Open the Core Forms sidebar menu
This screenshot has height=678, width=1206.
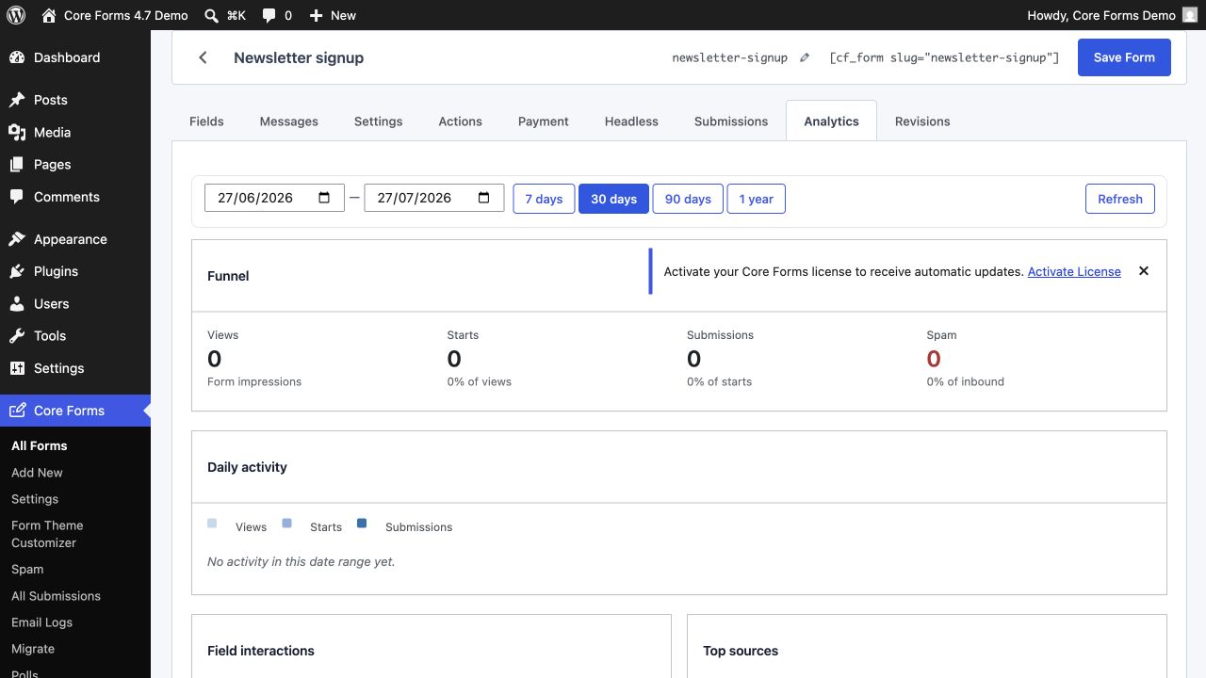click(75, 411)
